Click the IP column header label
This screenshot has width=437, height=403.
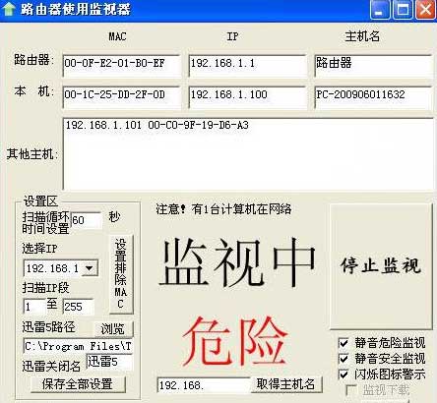[x=232, y=36]
